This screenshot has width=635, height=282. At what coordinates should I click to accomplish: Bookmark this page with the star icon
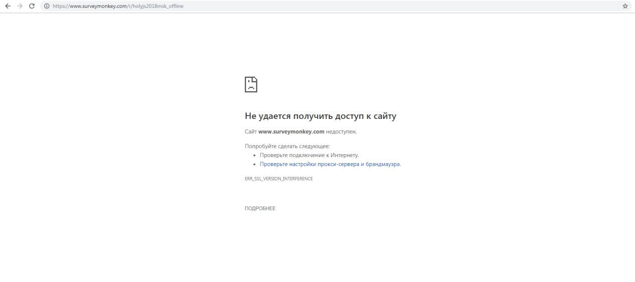click(625, 6)
